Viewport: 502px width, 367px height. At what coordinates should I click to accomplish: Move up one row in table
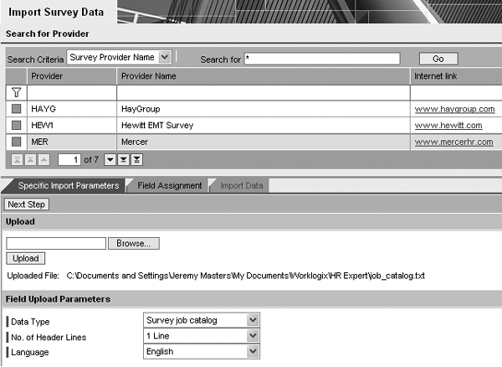coord(44,160)
